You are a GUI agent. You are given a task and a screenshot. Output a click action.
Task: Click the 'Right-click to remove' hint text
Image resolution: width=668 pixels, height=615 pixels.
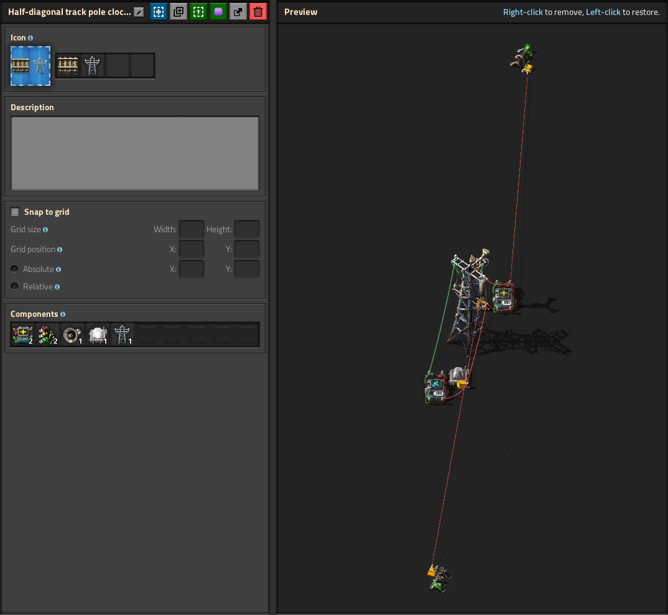pyautogui.click(x=543, y=12)
